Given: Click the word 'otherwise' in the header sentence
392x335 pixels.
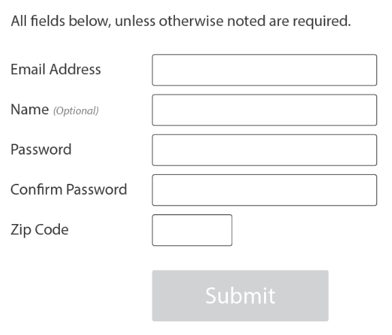Looking at the screenshot, I should pyautogui.click(x=191, y=20).
